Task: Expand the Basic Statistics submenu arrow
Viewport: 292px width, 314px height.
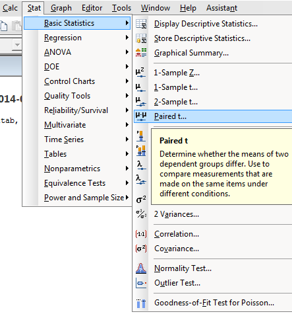Action: [x=127, y=23]
